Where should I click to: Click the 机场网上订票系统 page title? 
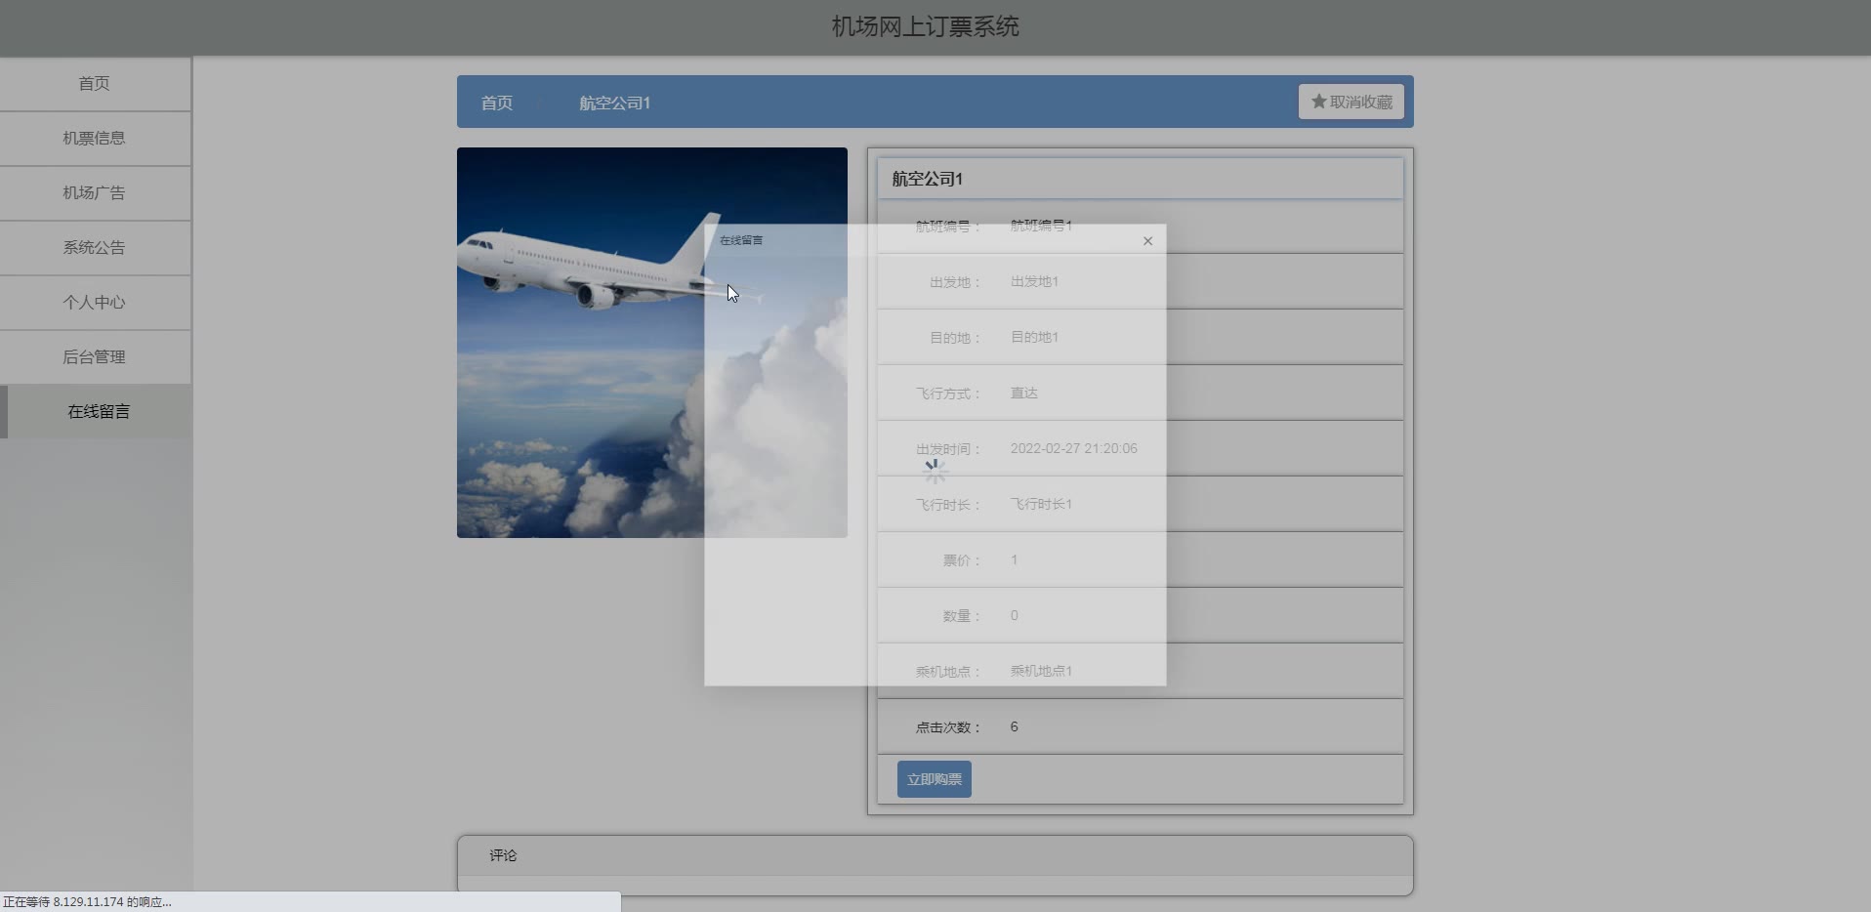925,26
